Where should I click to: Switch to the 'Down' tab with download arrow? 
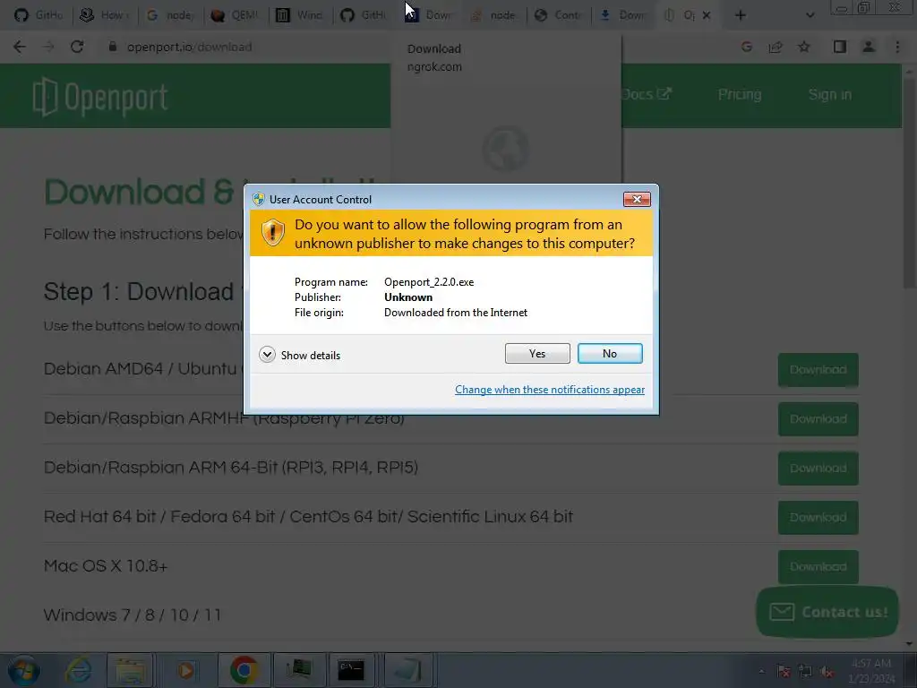click(624, 15)
